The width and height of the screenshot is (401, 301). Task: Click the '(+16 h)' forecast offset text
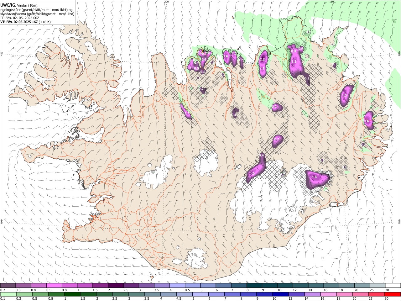pos(45,22)
